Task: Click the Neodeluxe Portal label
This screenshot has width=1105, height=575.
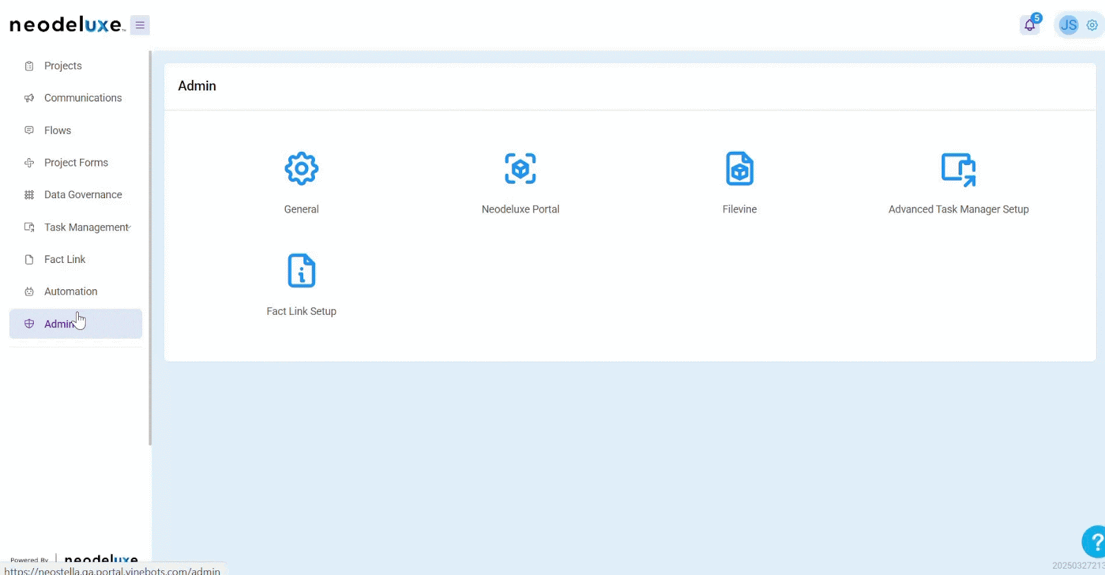Action: [520, 209]
